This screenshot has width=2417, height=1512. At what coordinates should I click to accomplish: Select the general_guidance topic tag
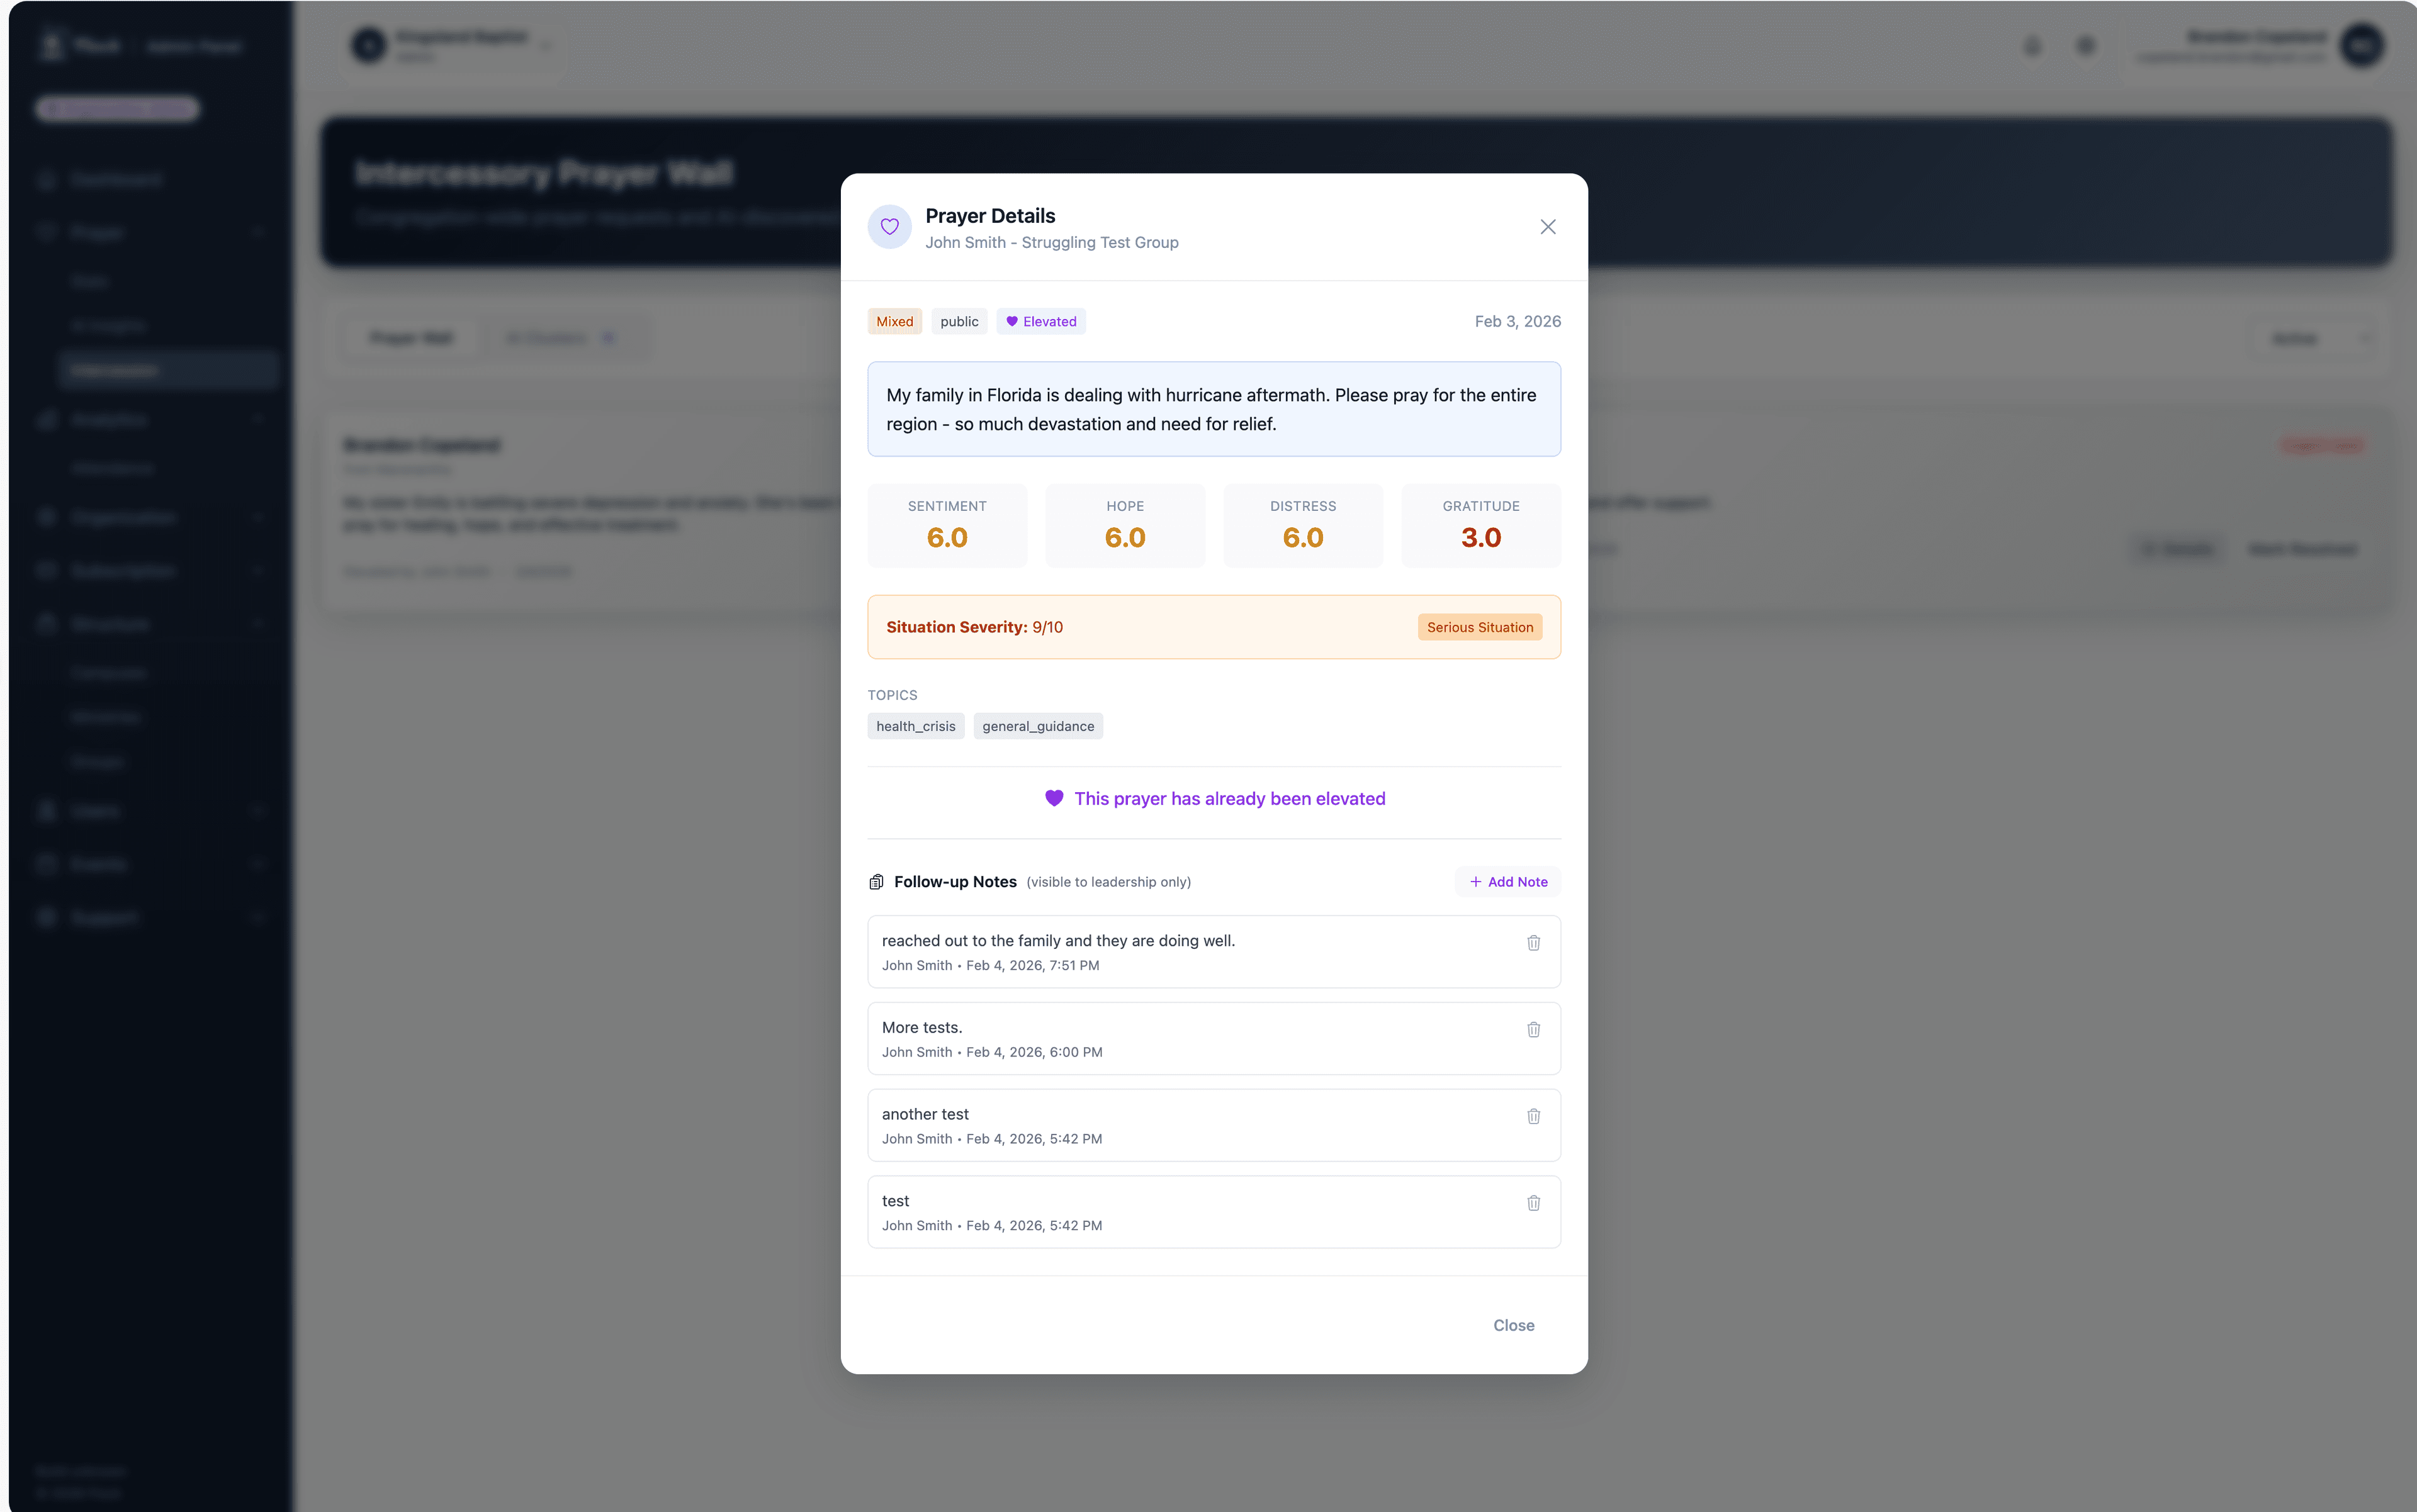point(1037,726)
